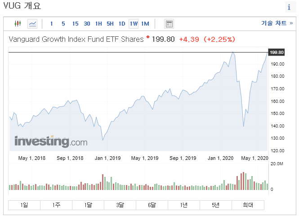The width and height of the screenshot is (299, 216).
Task: Select the 1 minute interval
Action: coord(52,23)
